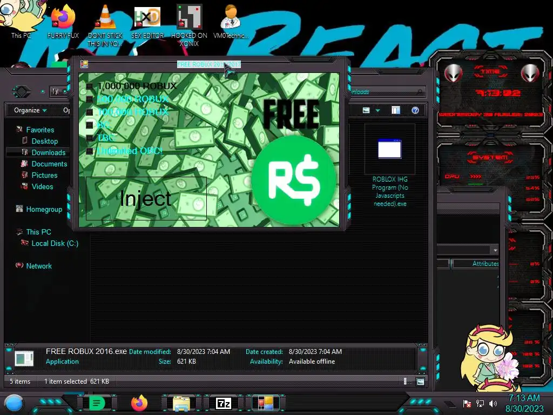The height and width of the screenshot is (415, 553).
Task: Open 7-Zip from the taskbar
Action: tap(223, 403)
